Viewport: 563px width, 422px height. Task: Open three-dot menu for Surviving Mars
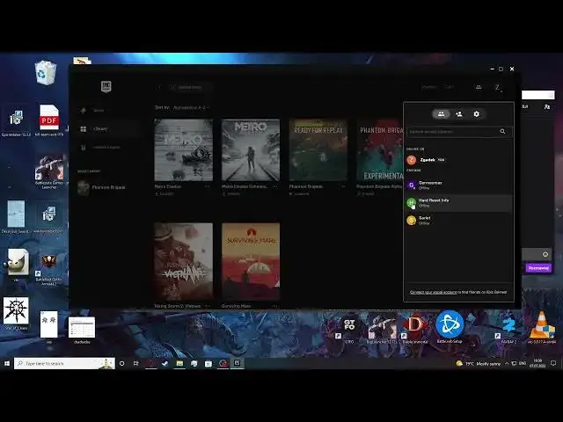coord(274,306)
